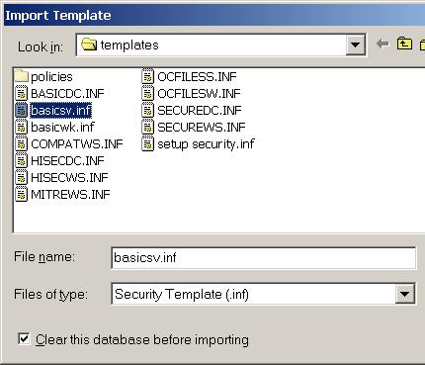The height and width of the screenshot is (365, 425).
Task: Select the BASICDC.INF file icon
Action: click(22, 93)
